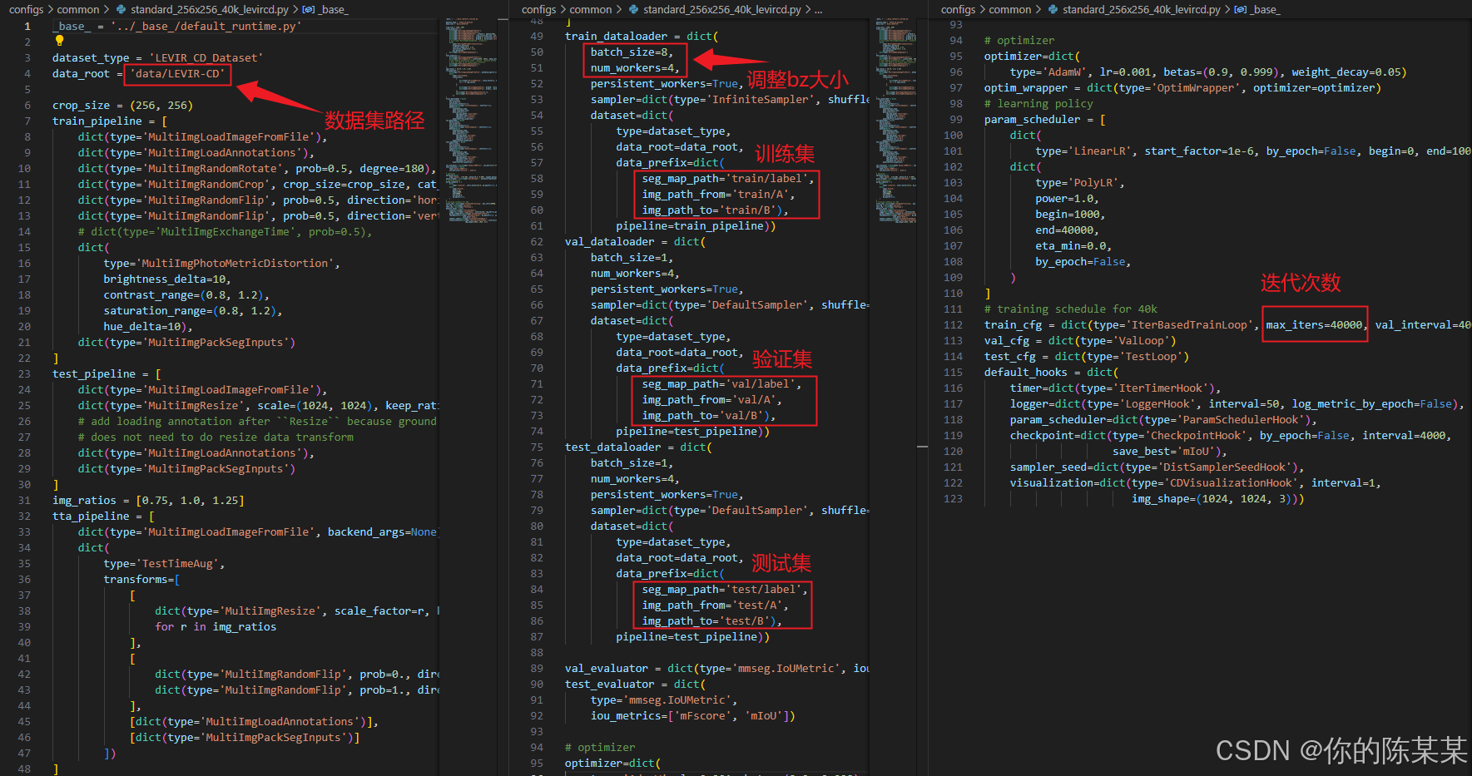Open 'configs' breadcrumb in right pane

tap(958, 10)
